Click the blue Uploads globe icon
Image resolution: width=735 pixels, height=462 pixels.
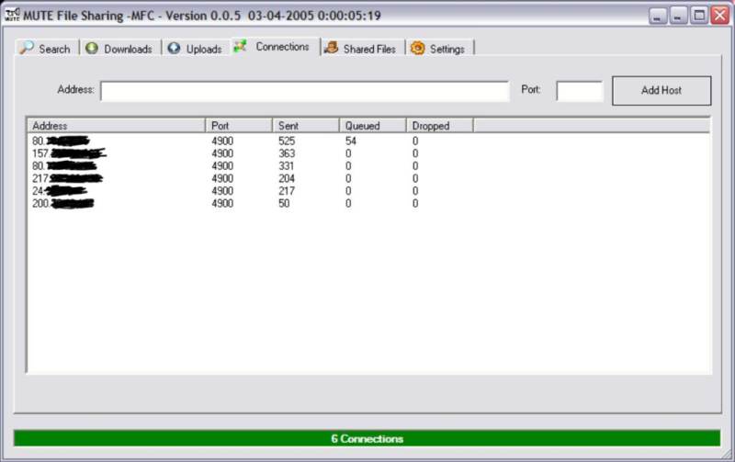tap(174, 48)
